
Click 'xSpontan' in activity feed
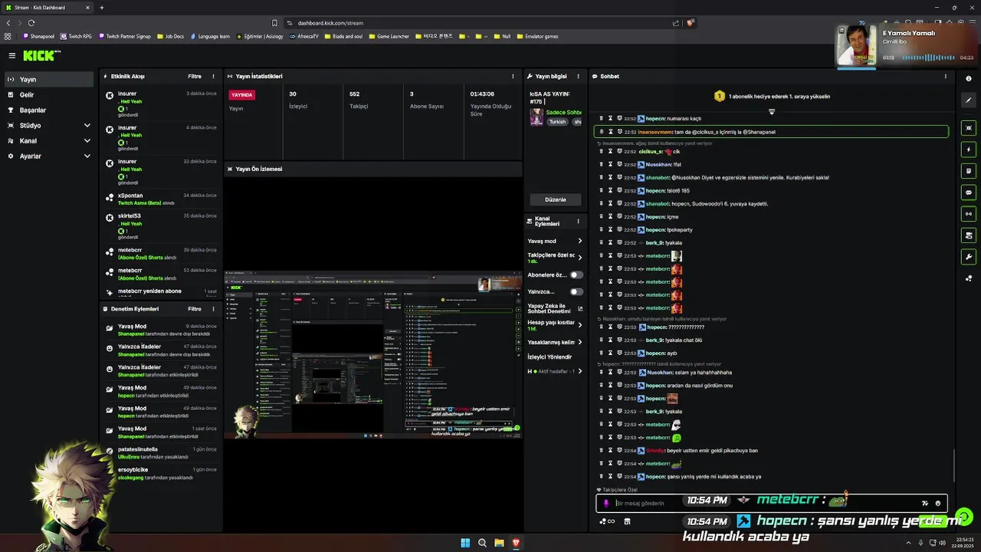130,195
